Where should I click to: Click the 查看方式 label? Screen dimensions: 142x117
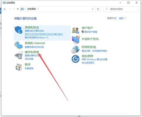point(112,18)
